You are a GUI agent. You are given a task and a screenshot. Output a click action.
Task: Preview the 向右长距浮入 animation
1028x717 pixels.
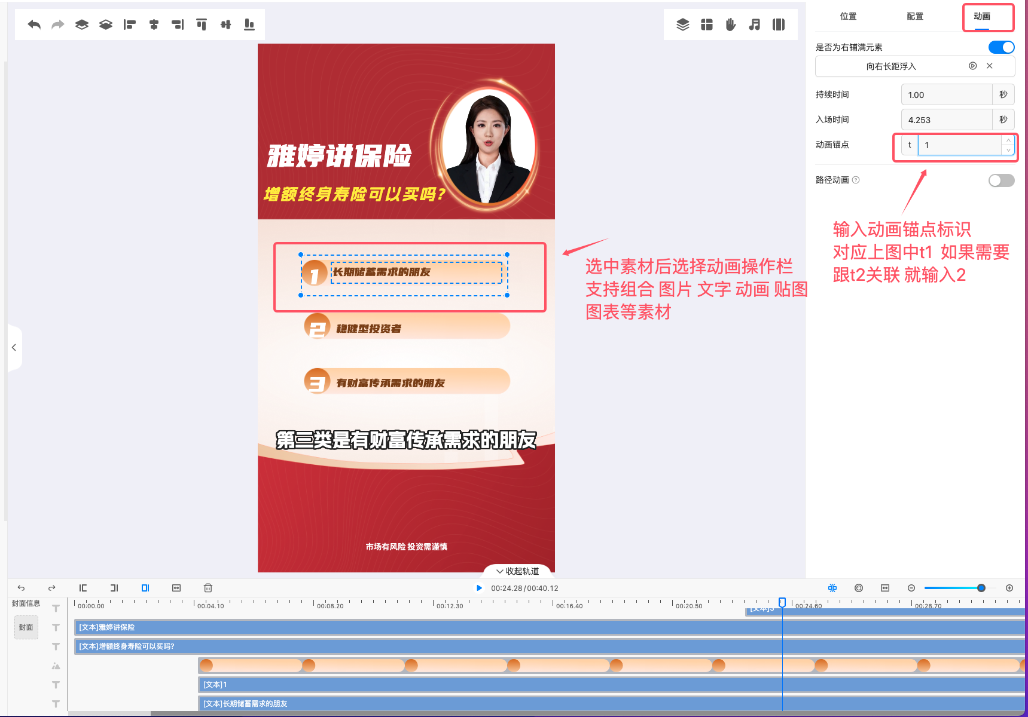(x=973, y=66)
